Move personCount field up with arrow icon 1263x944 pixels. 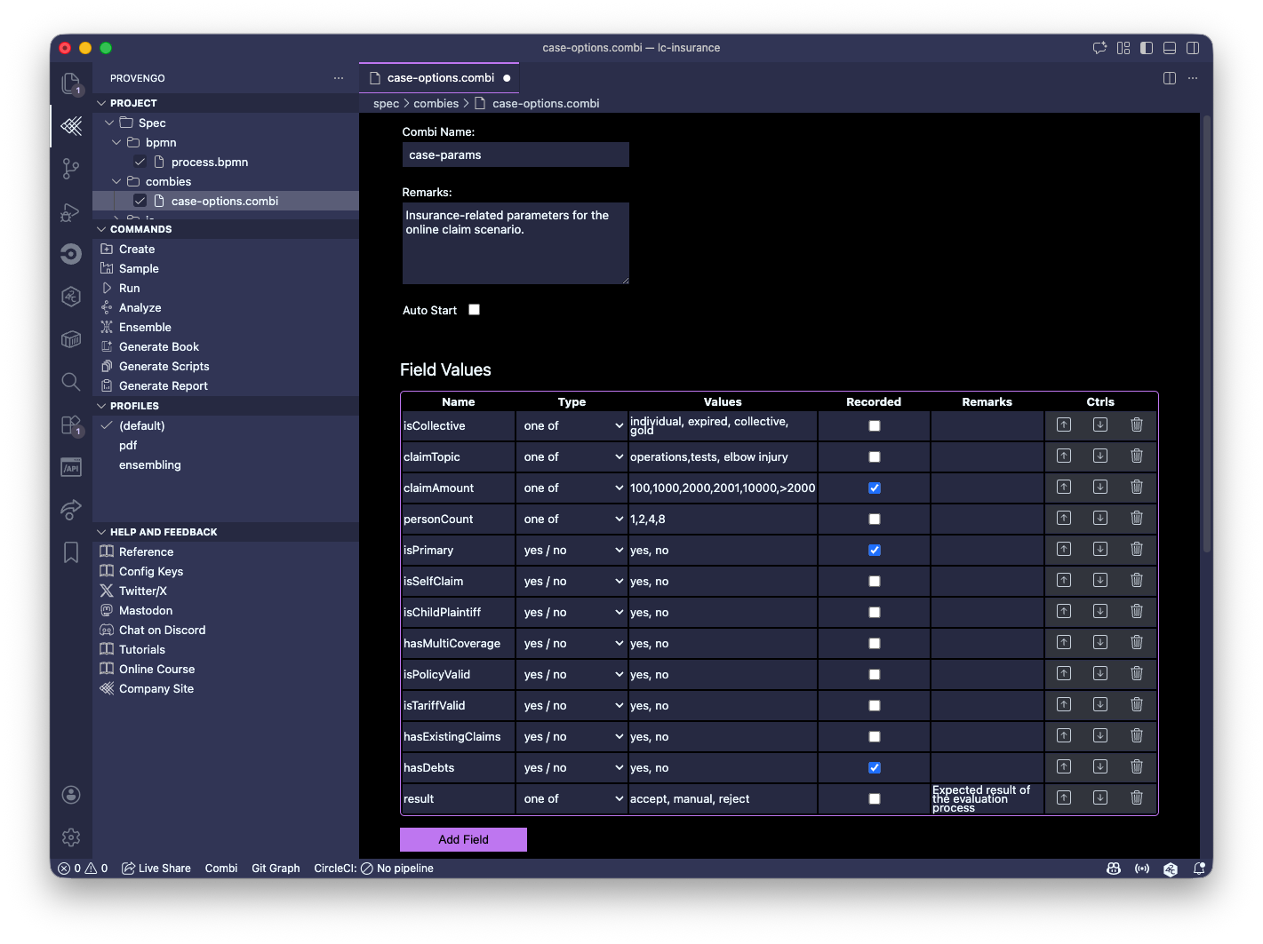click(1063, 519)
